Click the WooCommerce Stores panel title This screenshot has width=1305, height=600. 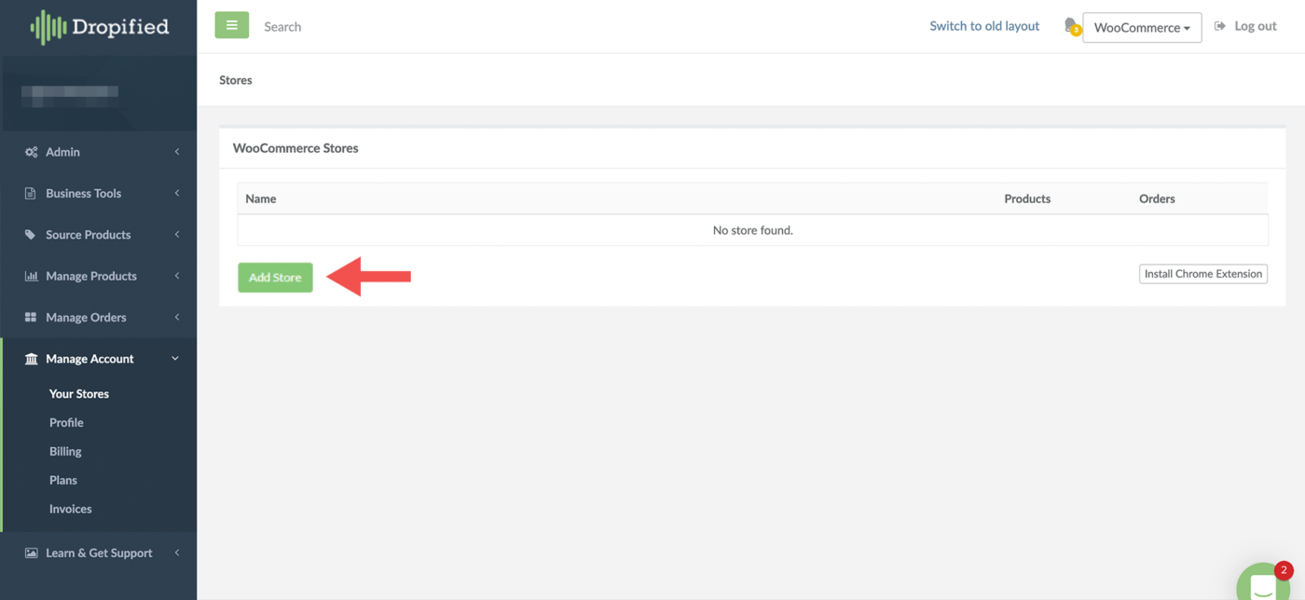[x=295, y=148]
